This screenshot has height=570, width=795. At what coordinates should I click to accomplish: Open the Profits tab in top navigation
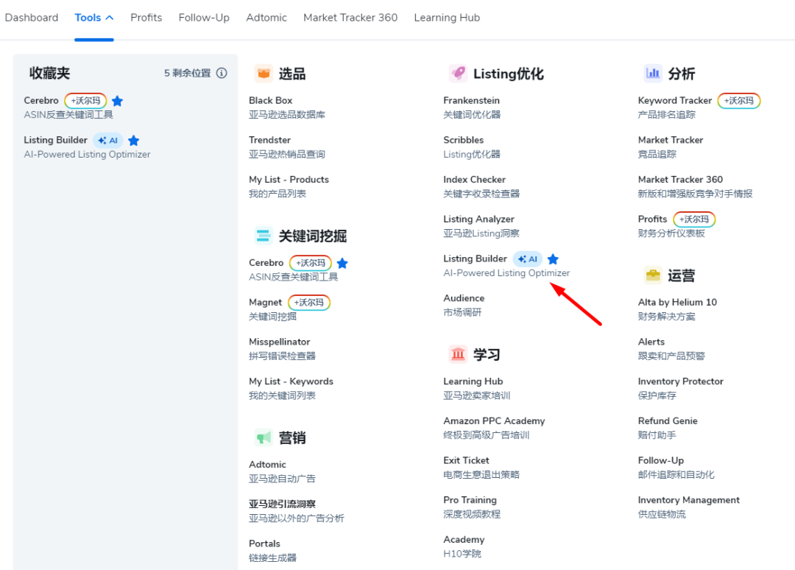point(146,18)
